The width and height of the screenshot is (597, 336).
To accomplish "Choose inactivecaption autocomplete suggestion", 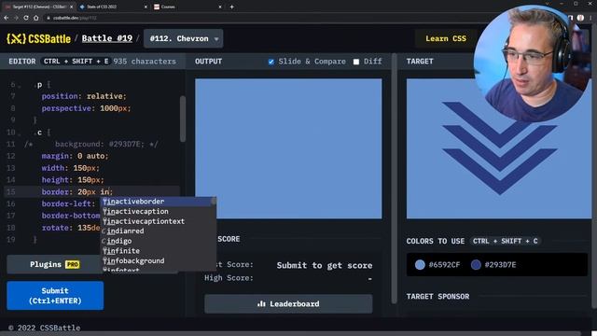I will [158, 211].
